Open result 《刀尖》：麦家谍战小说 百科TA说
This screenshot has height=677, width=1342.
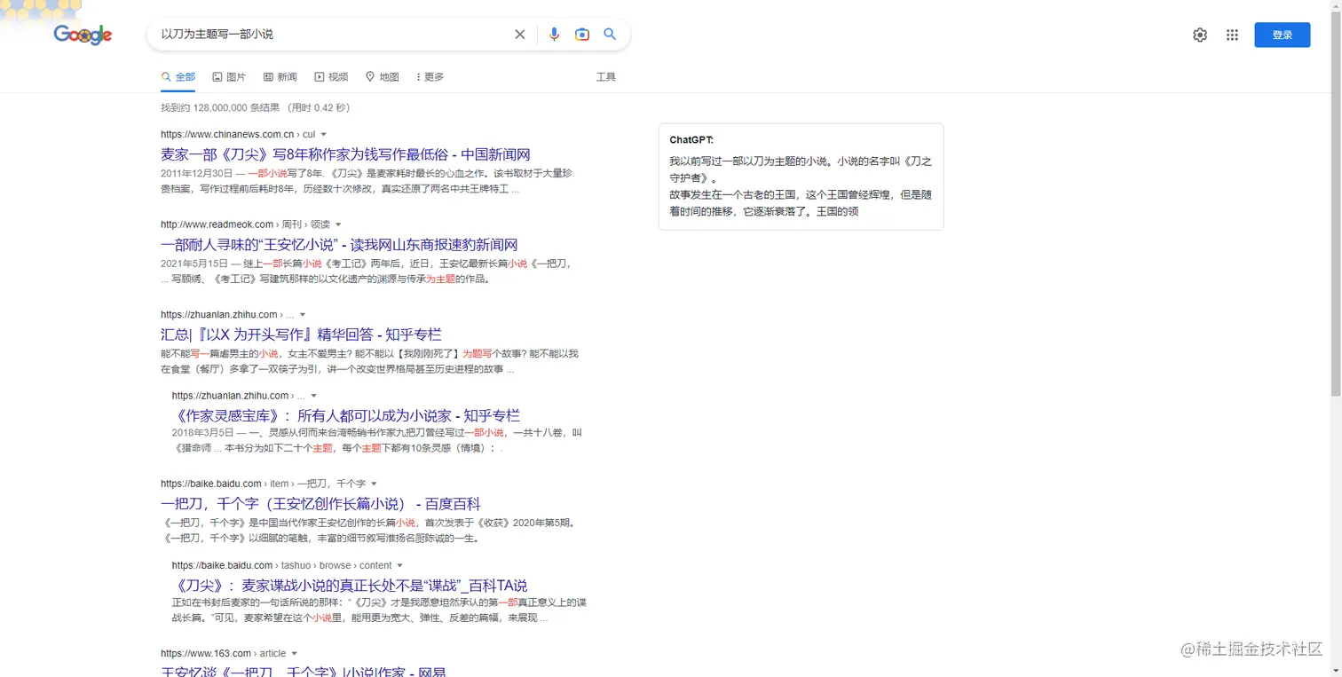(x=350, y=586)
